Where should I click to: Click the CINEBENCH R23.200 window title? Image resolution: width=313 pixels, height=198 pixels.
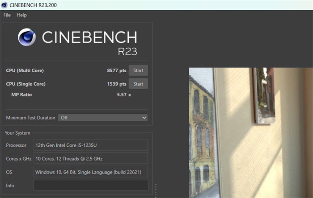(x=33, y=5)
